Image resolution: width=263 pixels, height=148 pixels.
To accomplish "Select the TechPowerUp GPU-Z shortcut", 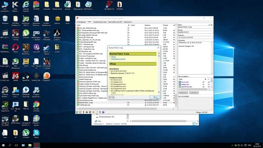I will (26, 21).
